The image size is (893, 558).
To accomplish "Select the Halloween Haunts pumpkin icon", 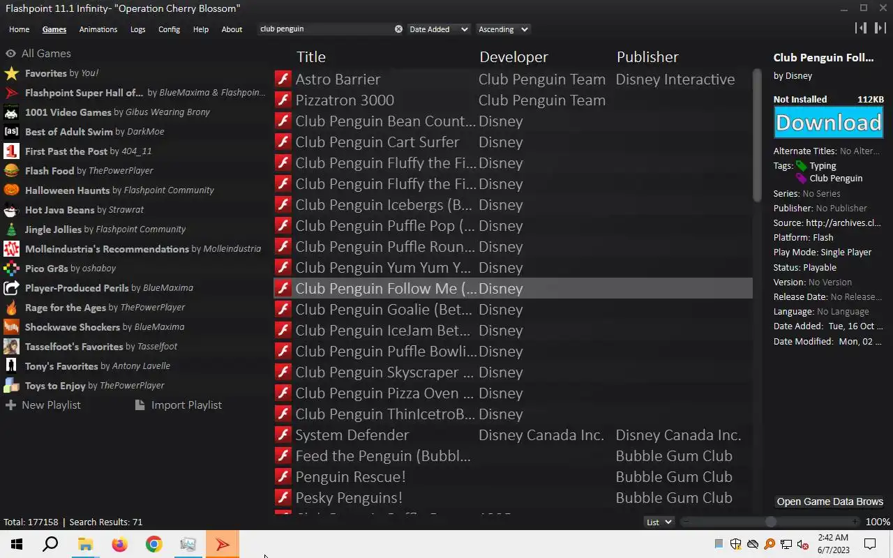I will click(x=11, y=190).
